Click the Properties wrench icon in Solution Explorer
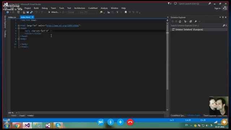 (x=196, y=22)
